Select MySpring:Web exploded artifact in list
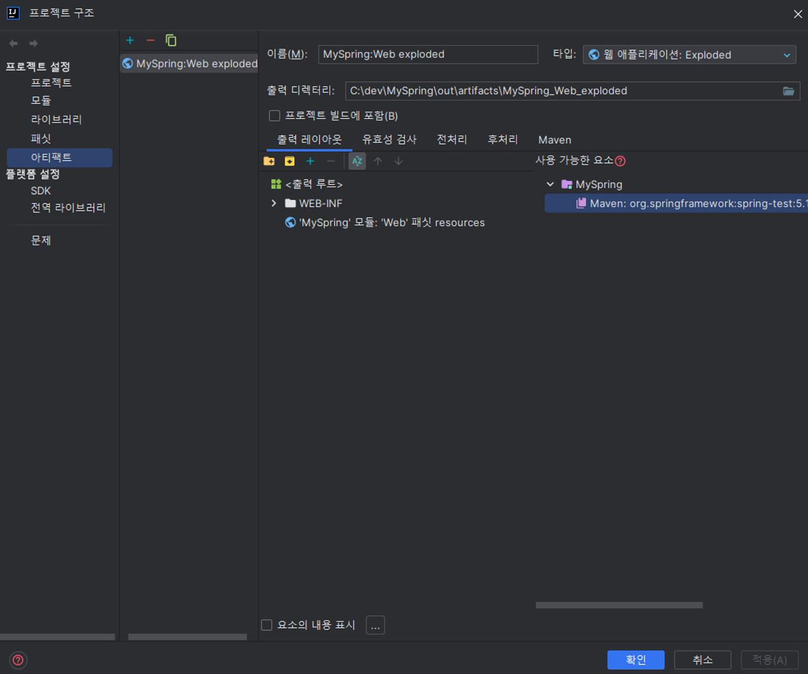808x674 pixels. [x=189, y=63]
